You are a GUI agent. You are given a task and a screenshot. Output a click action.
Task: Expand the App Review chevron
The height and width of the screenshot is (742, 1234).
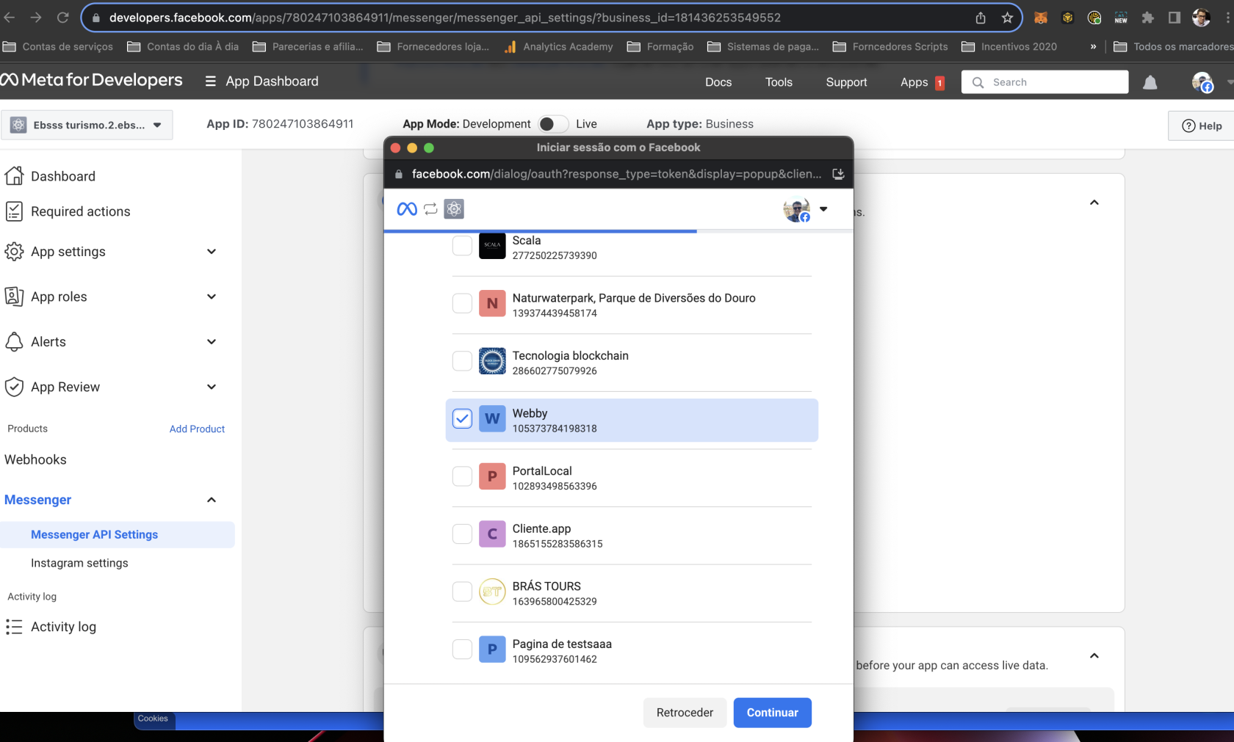coord(212,387)
